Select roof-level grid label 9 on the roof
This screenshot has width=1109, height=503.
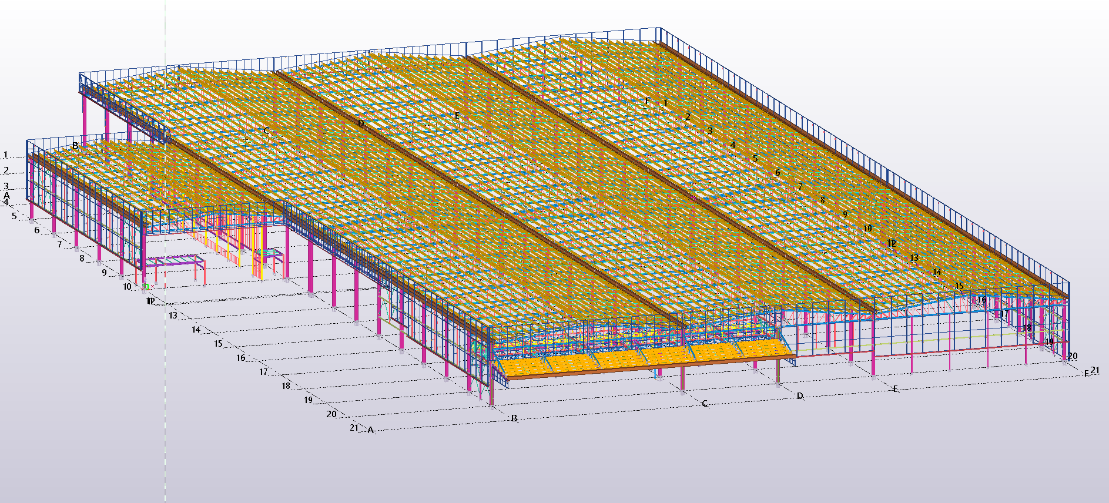coord(845,214)
